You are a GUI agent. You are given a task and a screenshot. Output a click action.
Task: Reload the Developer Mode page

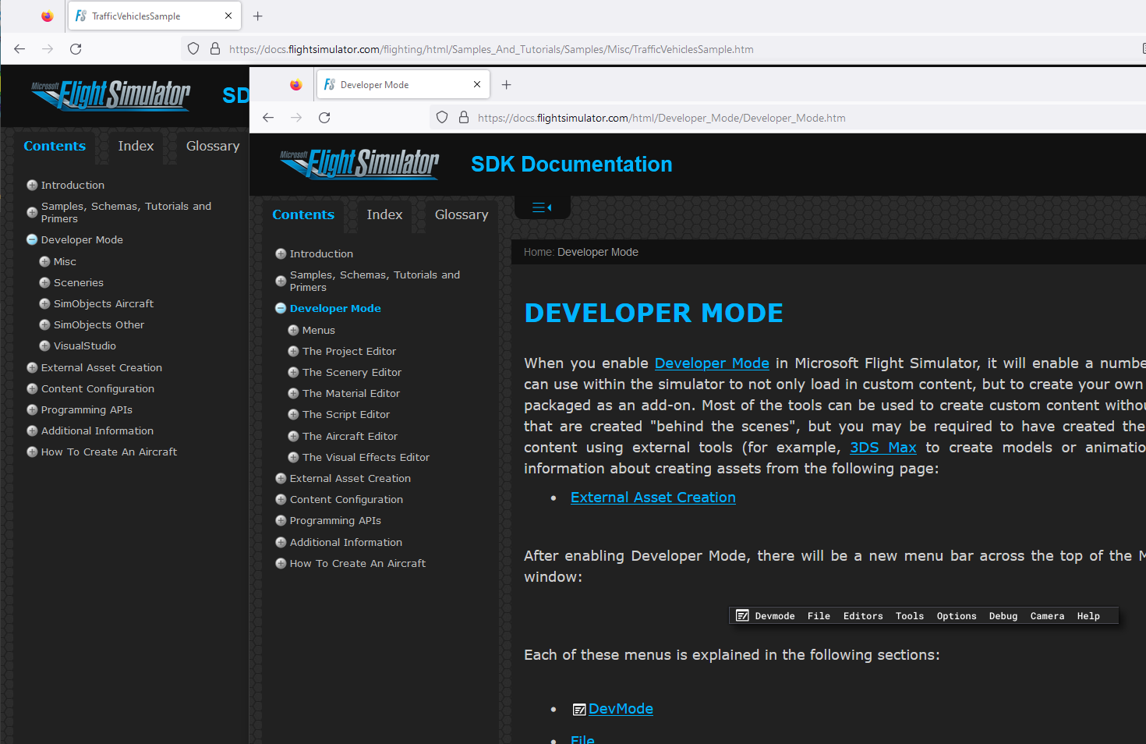click(x=324, y=118)
